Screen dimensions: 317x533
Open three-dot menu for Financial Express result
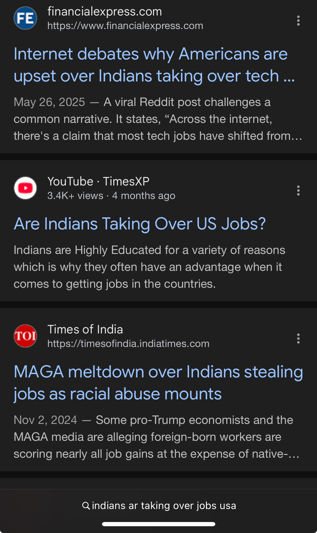[298, 21]
